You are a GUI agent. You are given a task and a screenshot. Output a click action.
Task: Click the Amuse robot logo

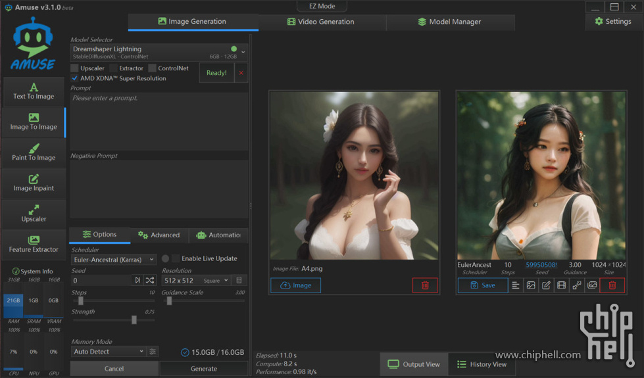click(x=33, y=44)
